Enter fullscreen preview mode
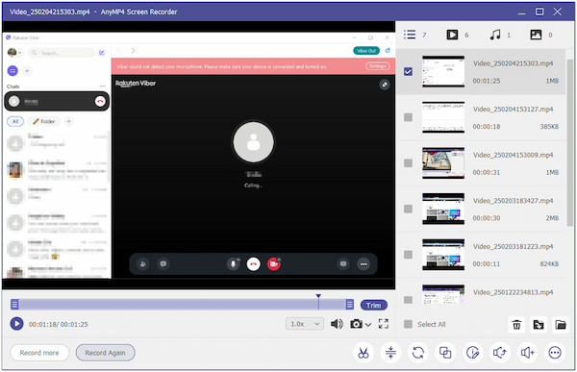 (x=384, y=324)
